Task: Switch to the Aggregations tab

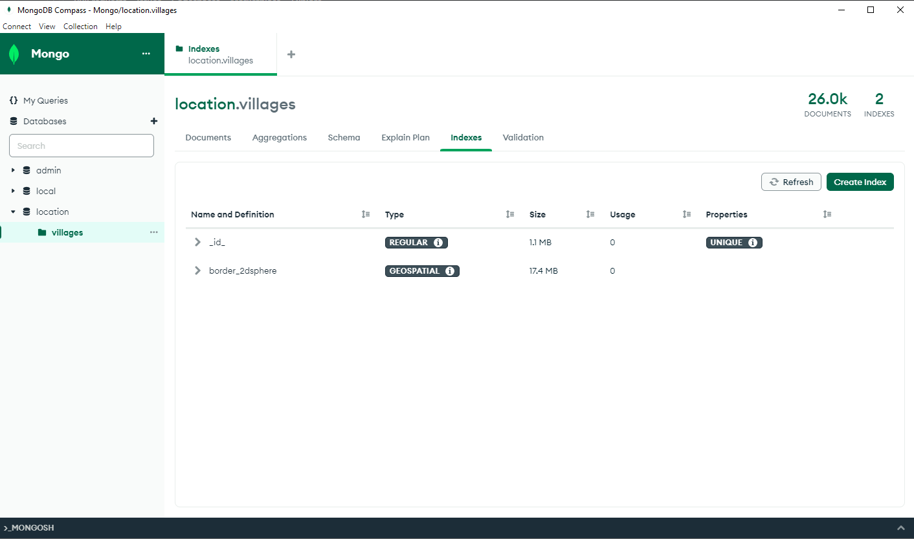Action: point(280,137)
